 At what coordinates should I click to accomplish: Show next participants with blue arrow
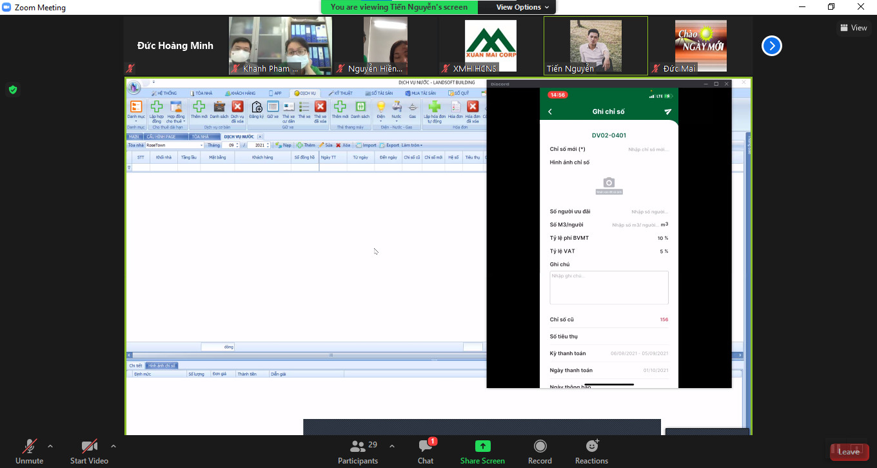(771, 46)
